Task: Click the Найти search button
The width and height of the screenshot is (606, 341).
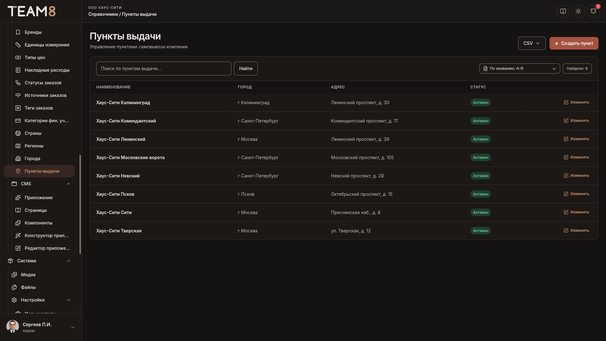Action: [x=246, y=69]
